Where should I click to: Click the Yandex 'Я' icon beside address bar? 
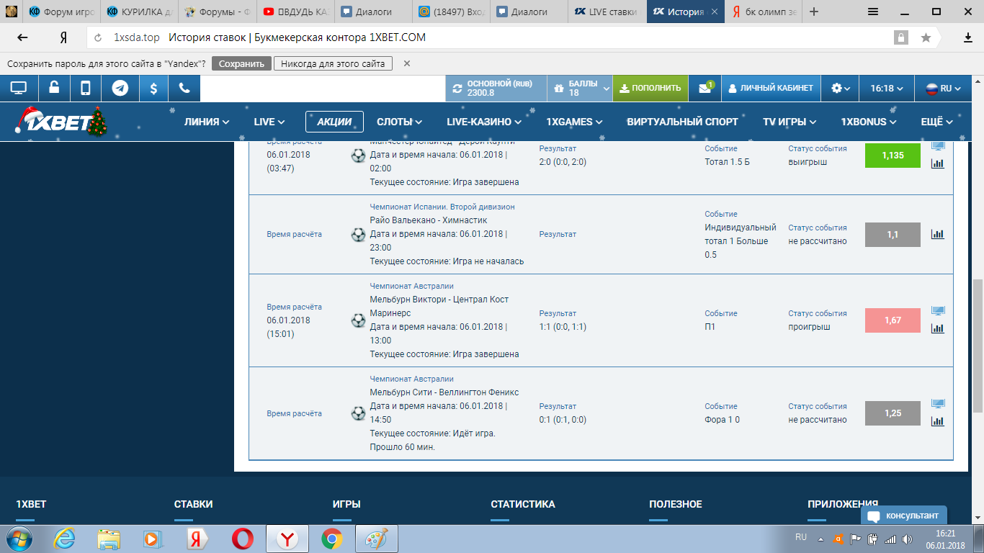click(63, 37)
